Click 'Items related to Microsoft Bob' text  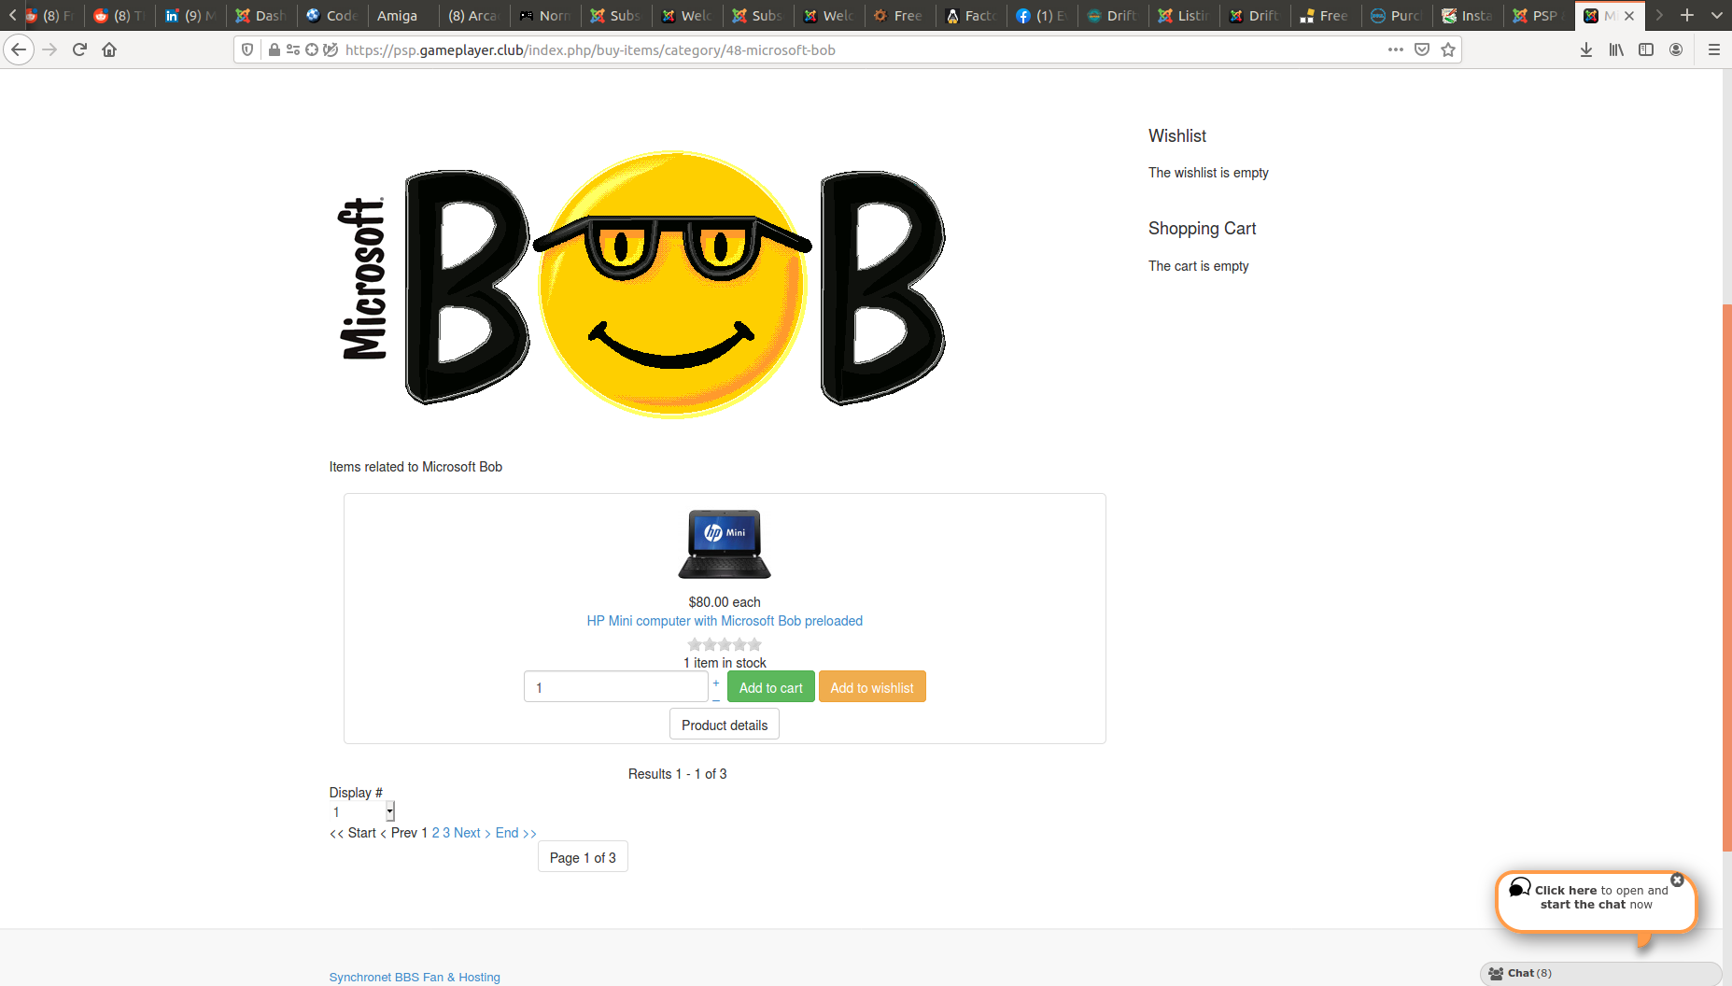point(415,467)
